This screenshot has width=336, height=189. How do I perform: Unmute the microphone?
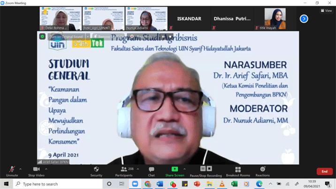(12, 170)
